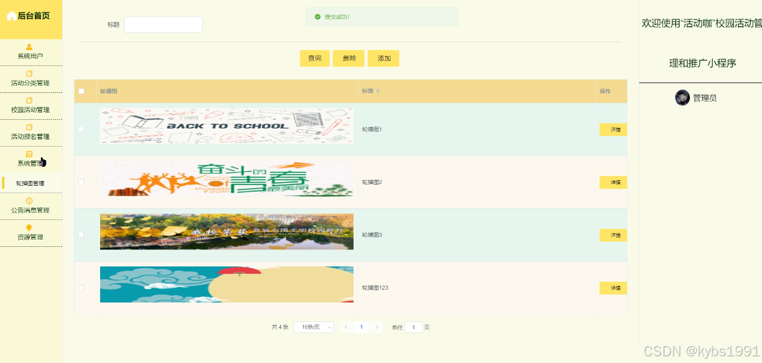762x363 pixels.
Task: Click the autumn campus banner thumbnail
Action: 227,232
